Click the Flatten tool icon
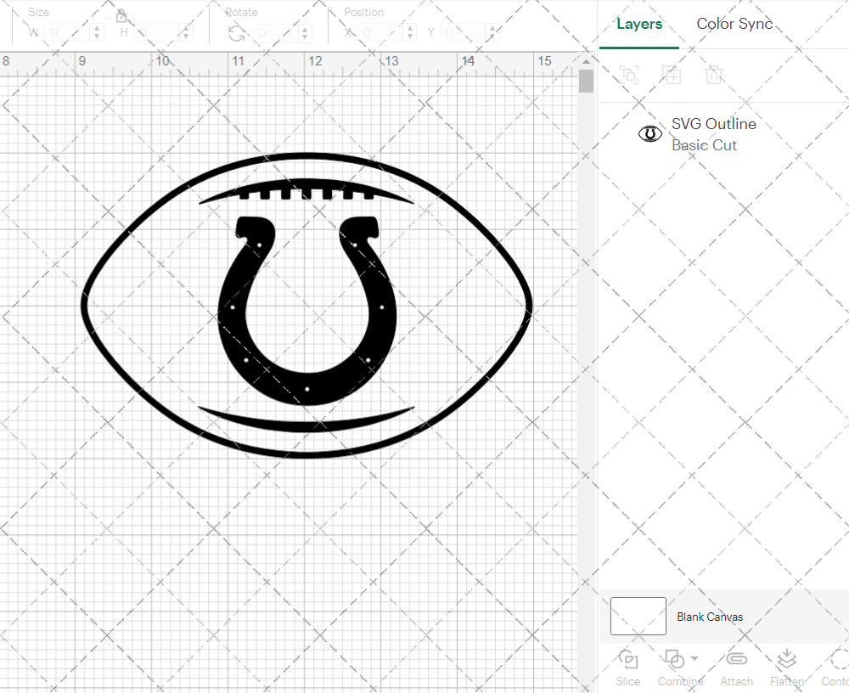Screen dimensions: 849x693 pos(786,661)
